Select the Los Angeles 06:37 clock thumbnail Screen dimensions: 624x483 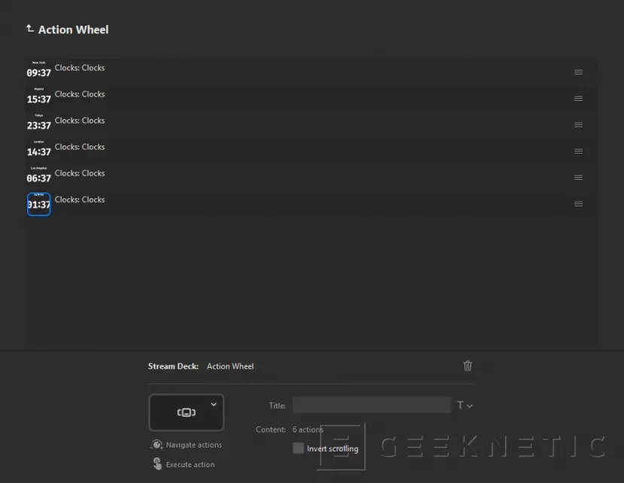click(39, 176)
